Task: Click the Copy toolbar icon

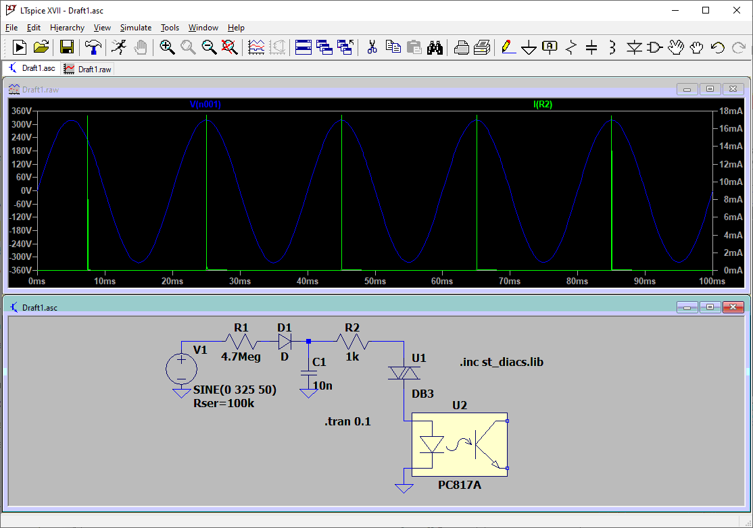Action: pos(393,47)
